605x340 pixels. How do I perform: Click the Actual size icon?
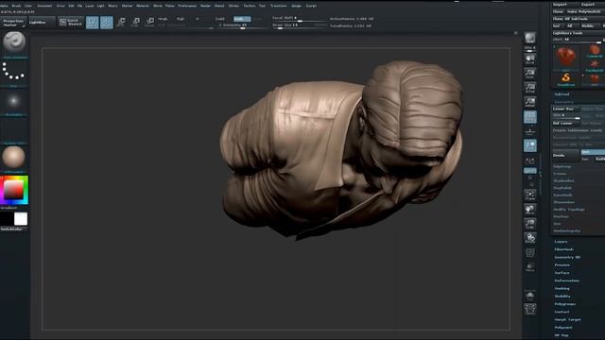[x=530, y=88]
